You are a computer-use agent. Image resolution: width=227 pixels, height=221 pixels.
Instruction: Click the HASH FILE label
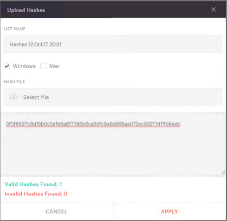point(14,82)
